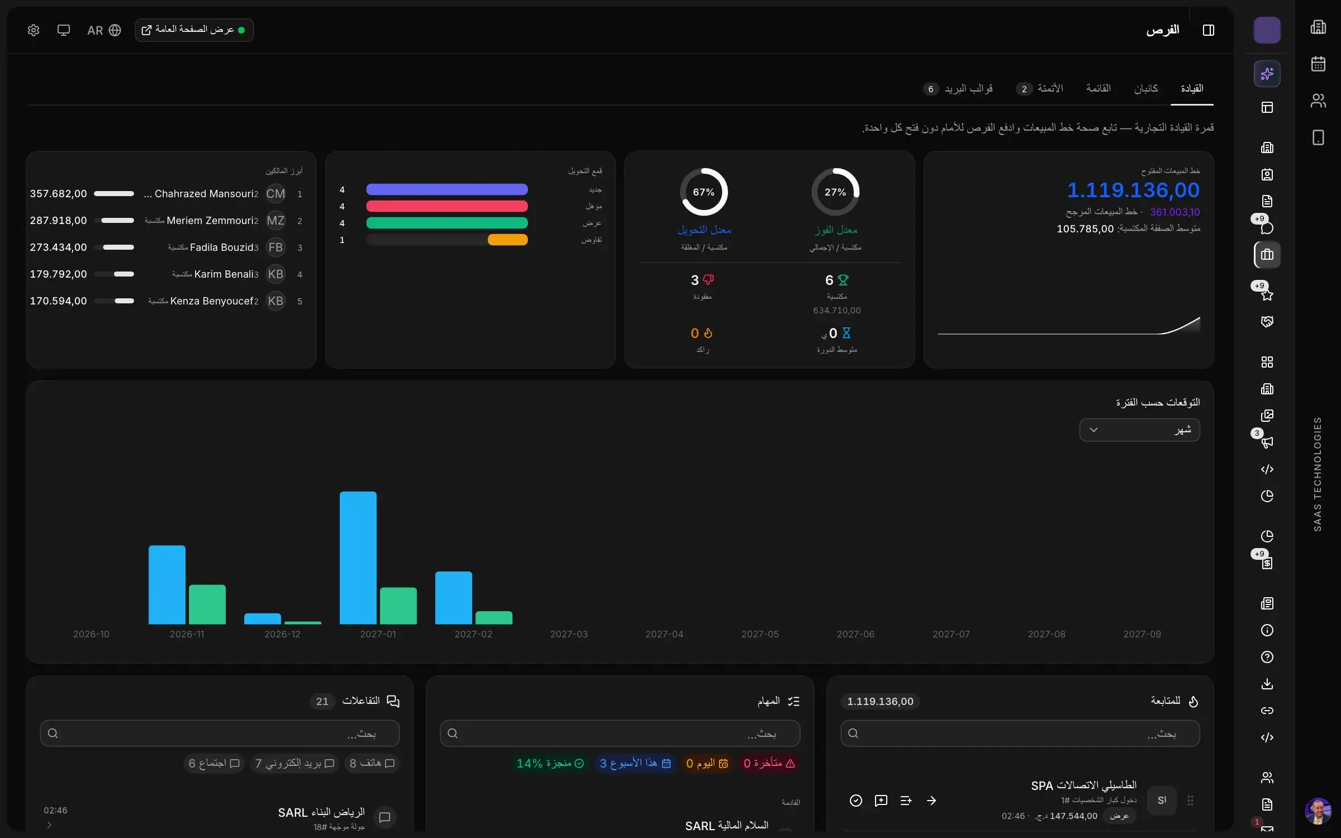Filter interactions by بريد إلكتروني chip
The height and width of the screenshot is (838, 1341).
294,763
